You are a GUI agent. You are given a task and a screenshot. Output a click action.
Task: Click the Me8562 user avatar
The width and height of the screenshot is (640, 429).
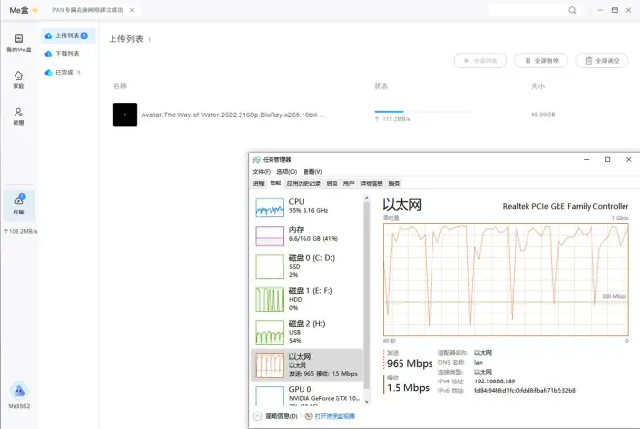pyautogui.click(x=18, y=391)
